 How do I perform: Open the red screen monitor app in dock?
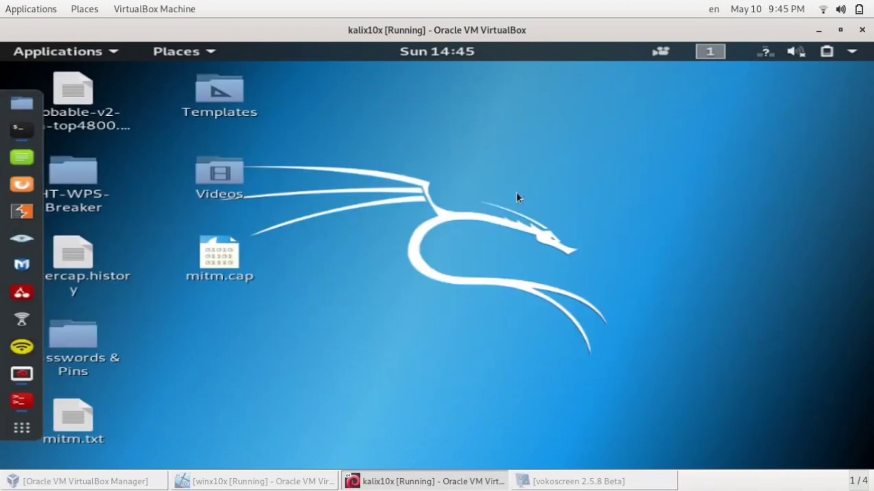coord(22,374)
